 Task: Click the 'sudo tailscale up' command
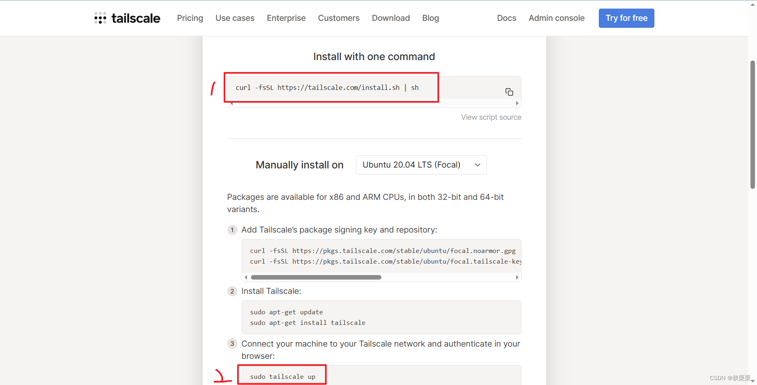282,376
